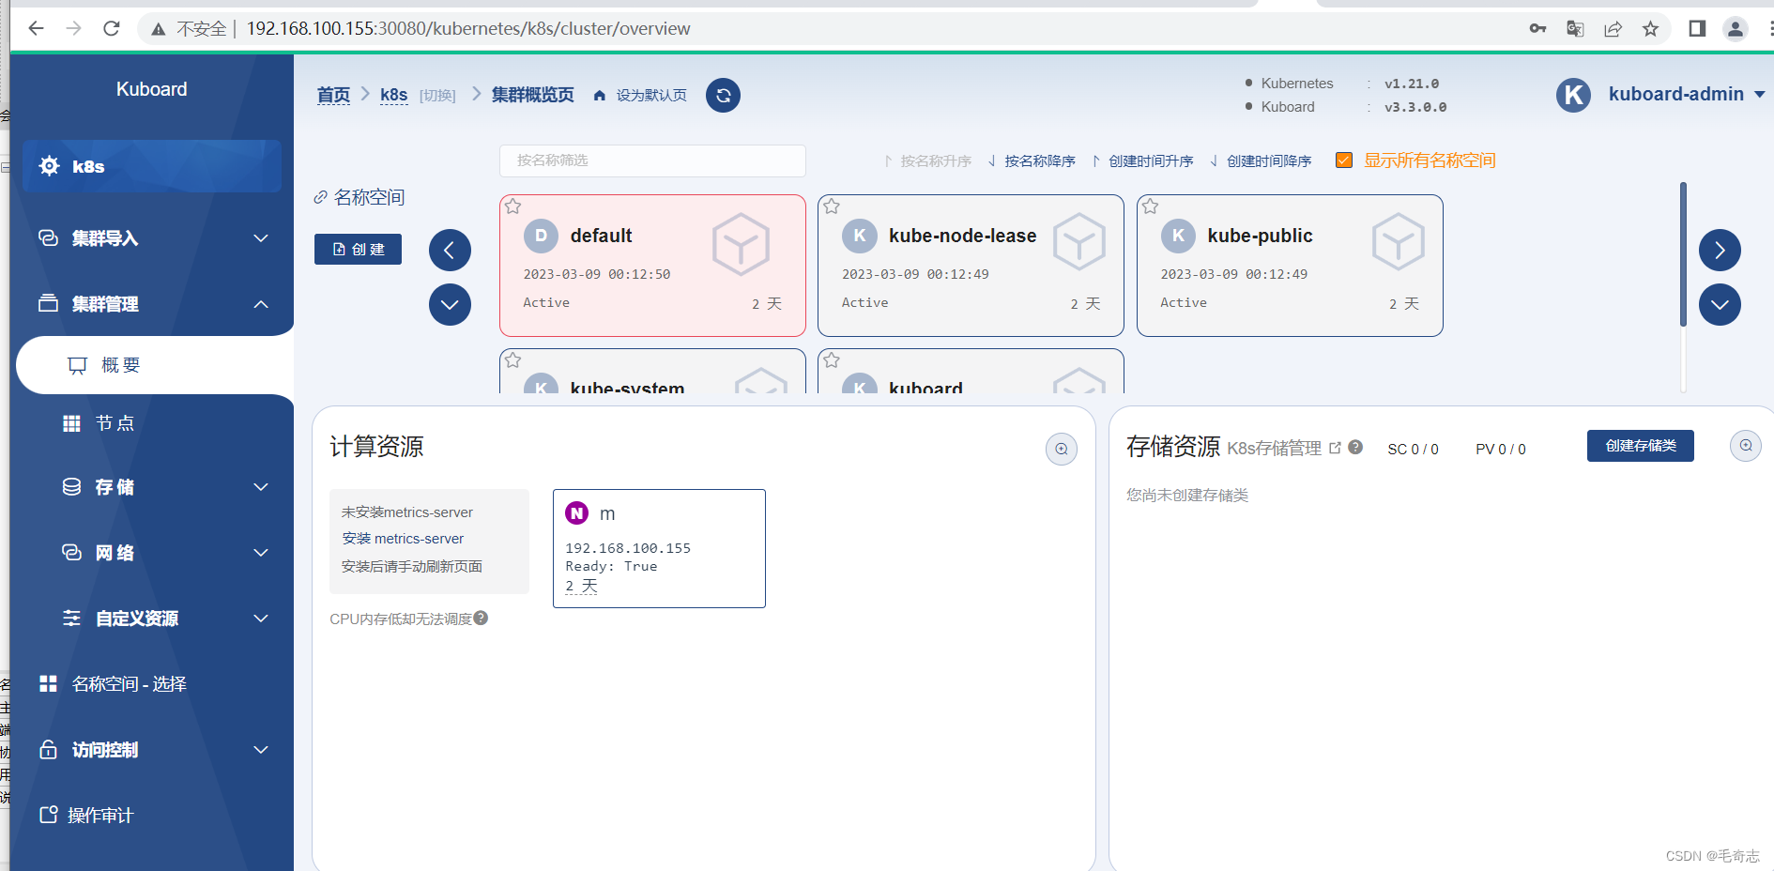Sort namespaces by 按名称升序

coord(927,161)
